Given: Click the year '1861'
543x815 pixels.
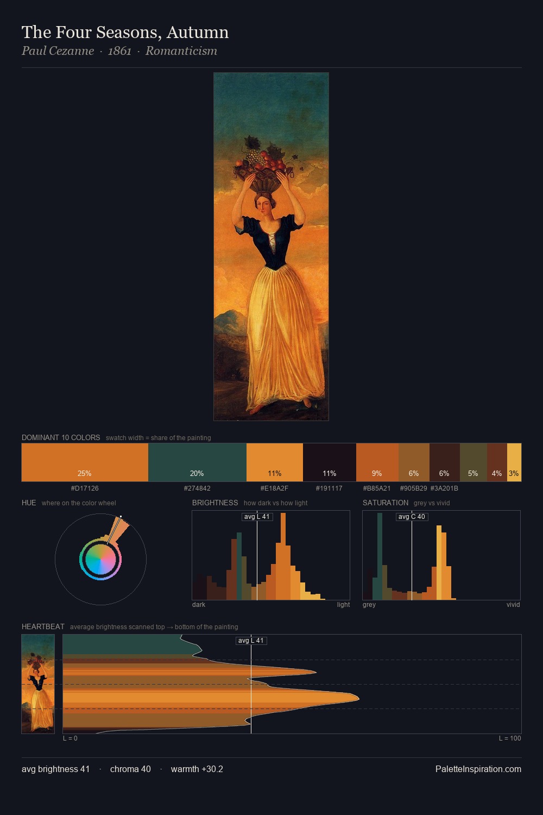Looking at the screenshot, I should pyautogui.click(x=119, y=51).
